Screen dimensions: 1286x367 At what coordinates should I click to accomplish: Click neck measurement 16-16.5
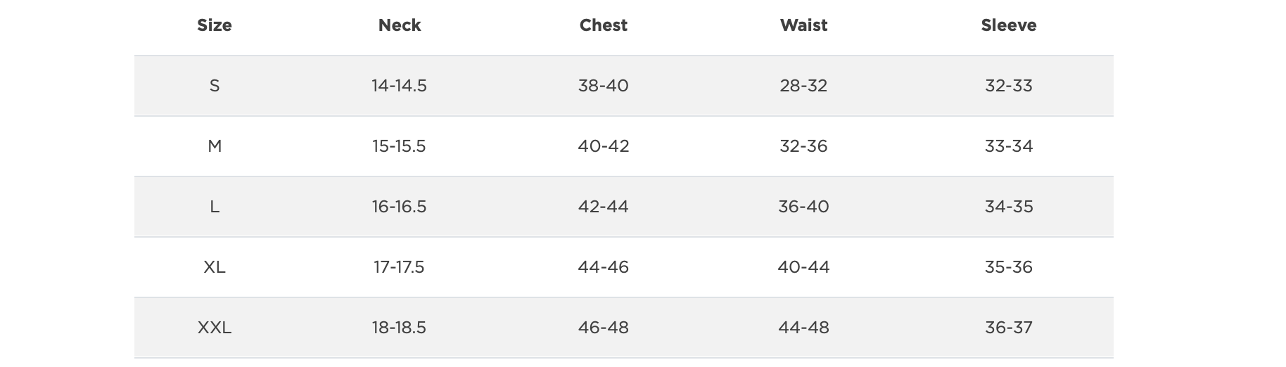point(399,207)
